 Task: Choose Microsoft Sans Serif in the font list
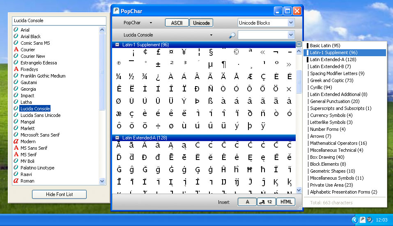(40, 135)
